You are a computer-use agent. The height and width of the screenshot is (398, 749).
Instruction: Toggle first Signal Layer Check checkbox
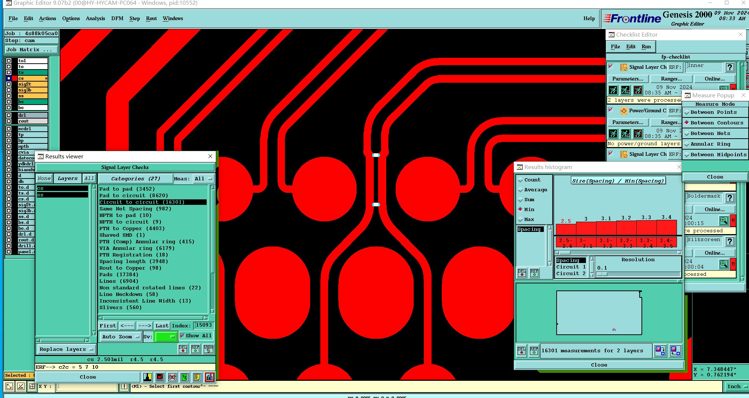tap(610, 66)
